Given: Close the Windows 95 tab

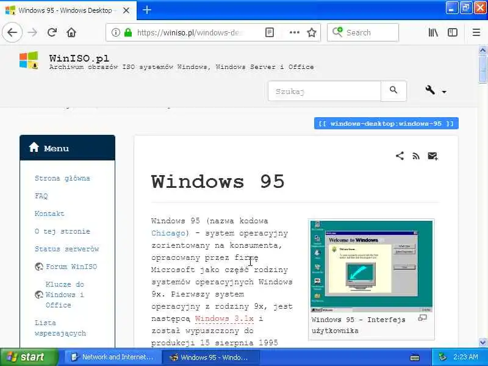Looking at the screenshot, I should coord(126,10).
